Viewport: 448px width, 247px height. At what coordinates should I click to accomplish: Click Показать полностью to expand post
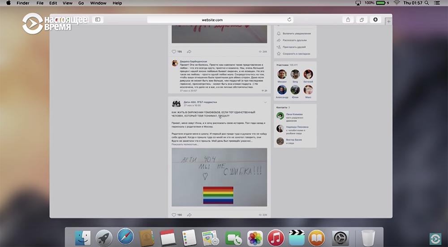[x=185, y=144]
